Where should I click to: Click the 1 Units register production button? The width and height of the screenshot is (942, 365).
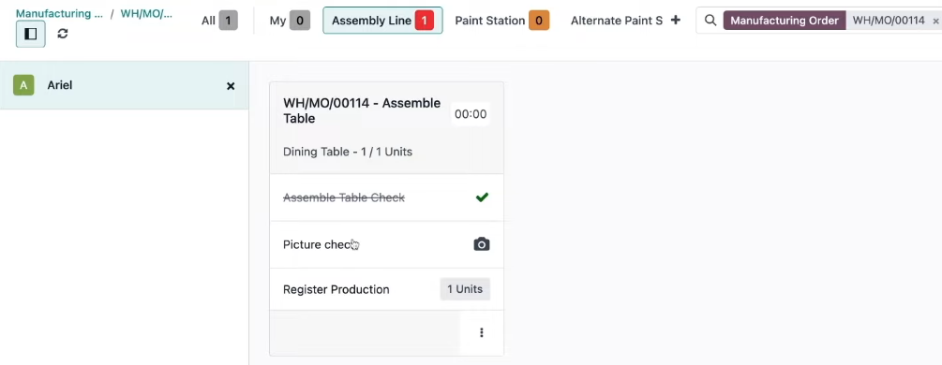click(x=465, y=289)
